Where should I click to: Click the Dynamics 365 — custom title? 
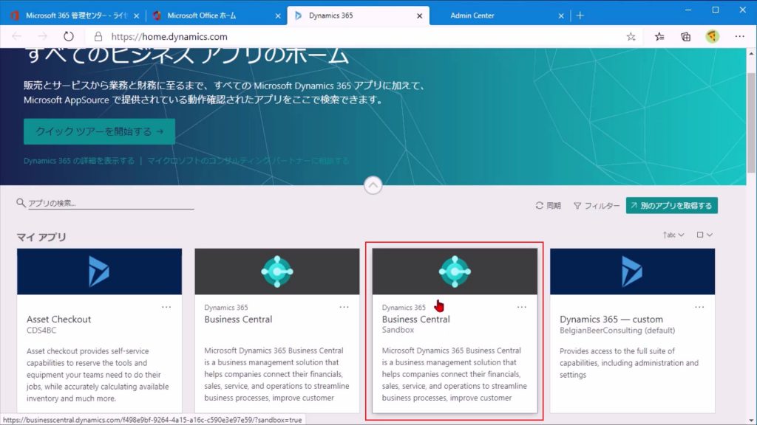point(611,319)
